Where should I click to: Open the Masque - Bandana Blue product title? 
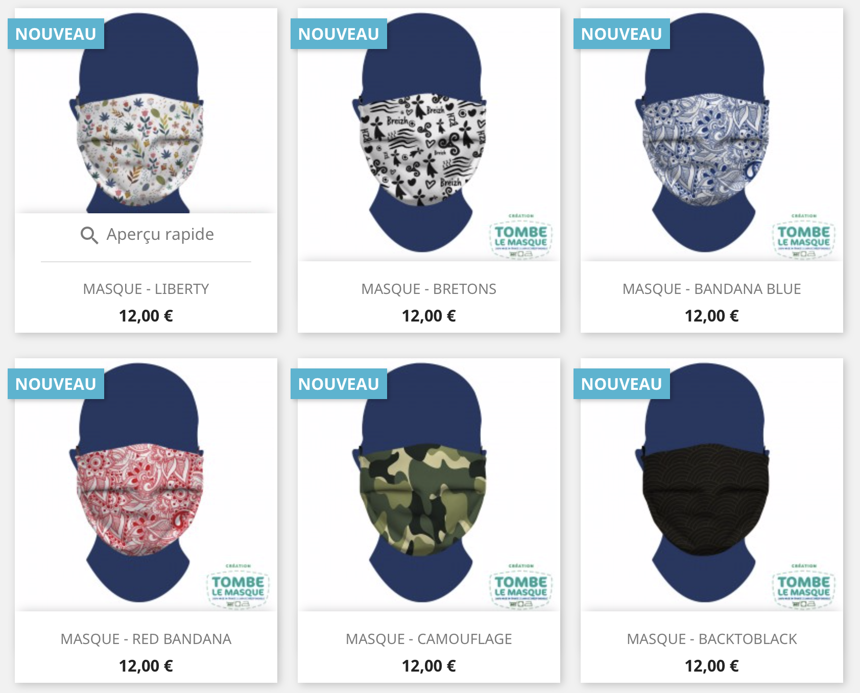tap(712, 289)
